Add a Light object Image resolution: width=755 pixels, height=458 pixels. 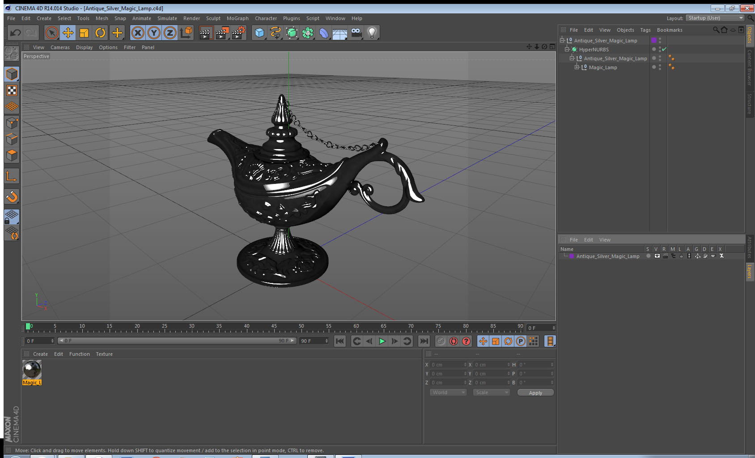point(372,33)
